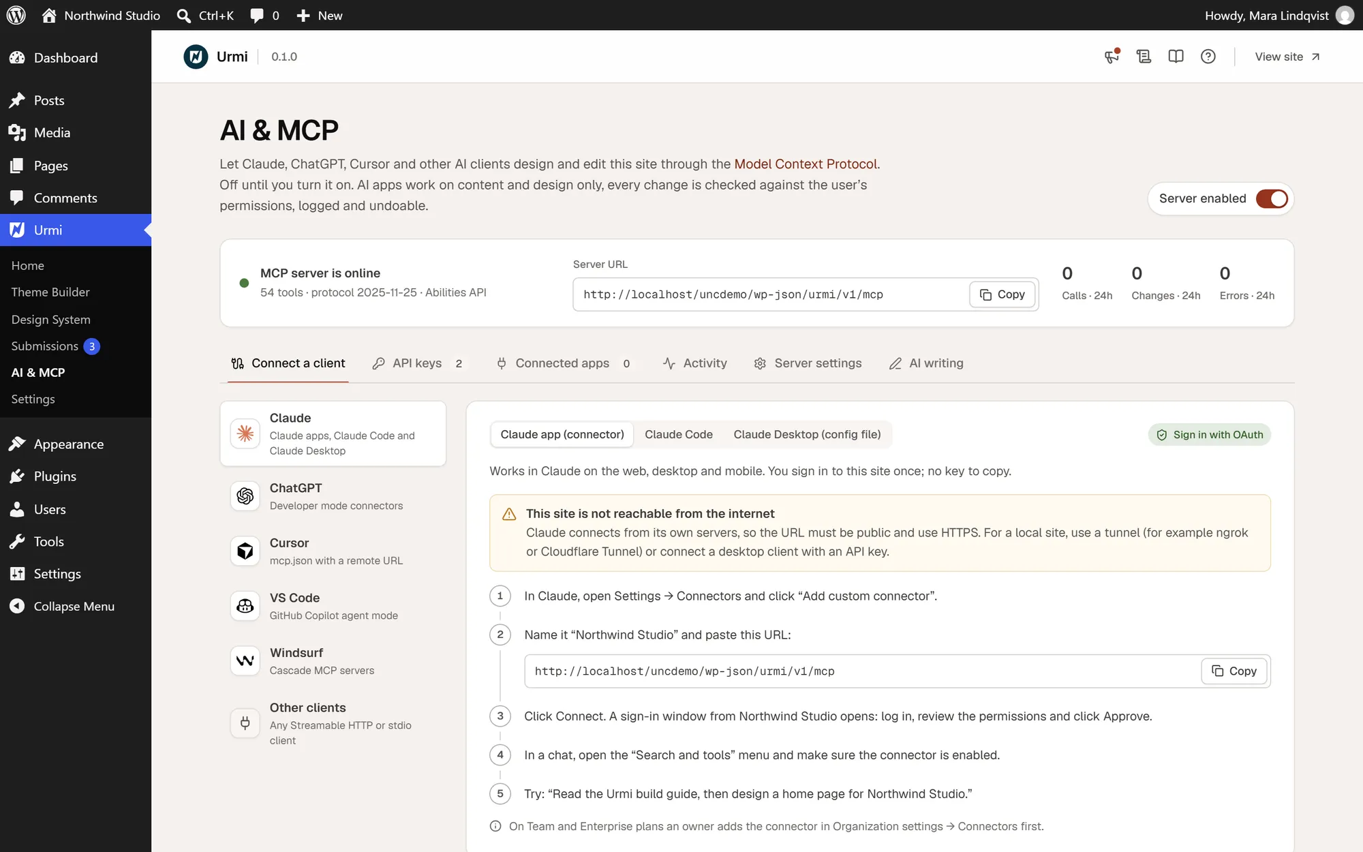The image size is (1363, 852).
Task: Click the WordPress logo icon
Action: pyautogui.click(x=16, y=15)
